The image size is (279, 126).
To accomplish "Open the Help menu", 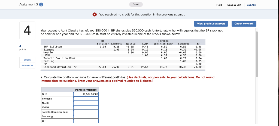I will [219, 5].
